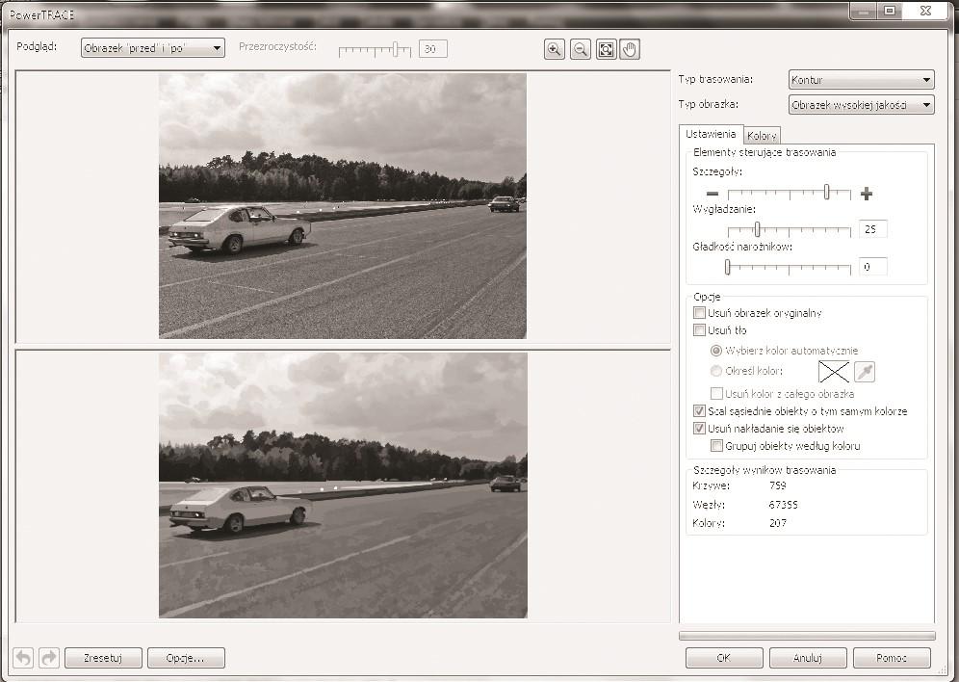Open the Podgląd preview mode dropdown
959x682 pixels.
click(x=153, y=48)
